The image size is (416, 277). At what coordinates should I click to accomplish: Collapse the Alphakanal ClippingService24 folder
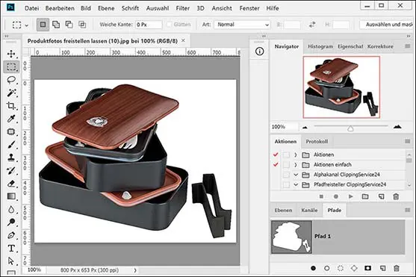296,175
